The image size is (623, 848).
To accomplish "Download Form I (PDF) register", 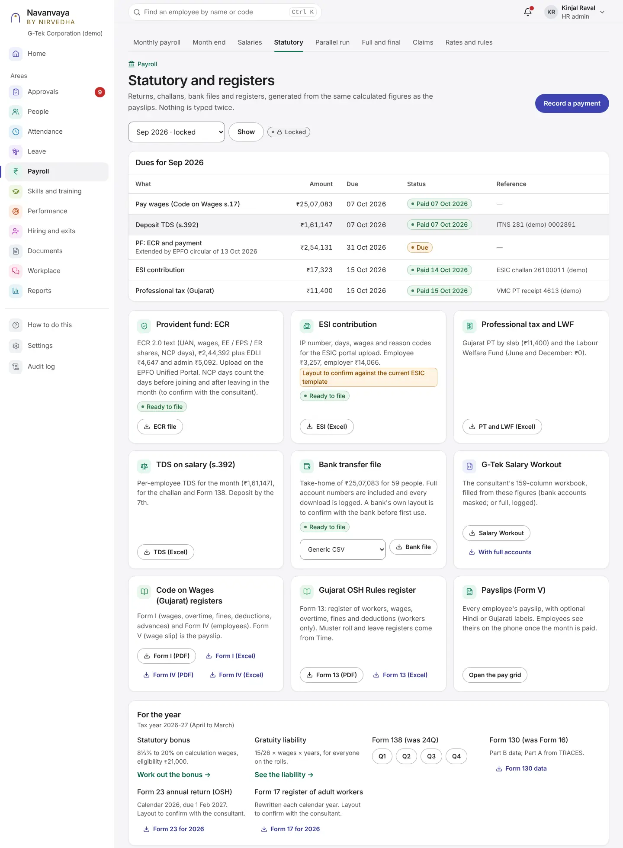I will pyautogui.click(x=167, y=656).
